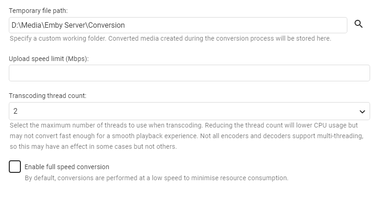
Task: Click the 'Specify a custom working folder' help text
Action: pos(170,38)
